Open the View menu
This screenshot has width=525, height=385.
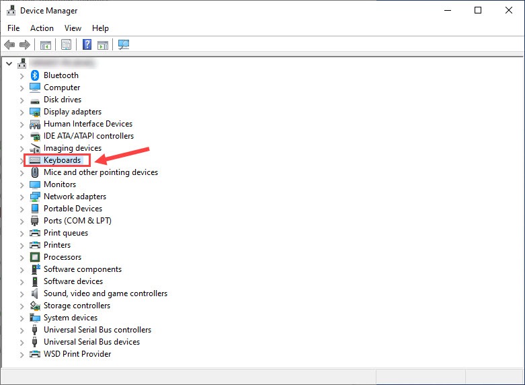point(73,28)
